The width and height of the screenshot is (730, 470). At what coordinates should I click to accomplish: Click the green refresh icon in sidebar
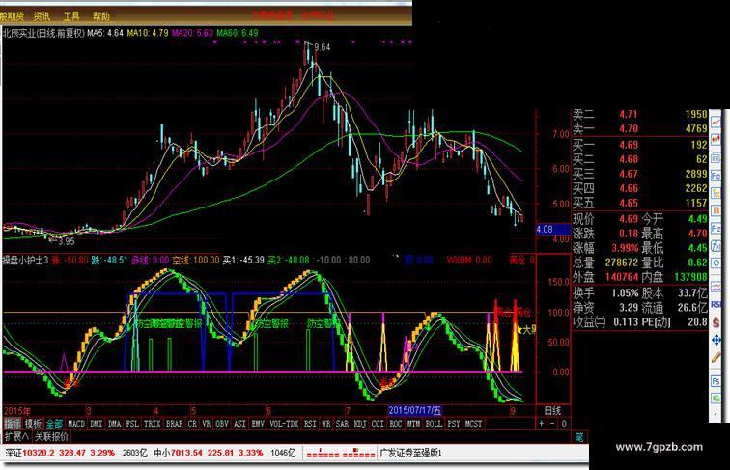pyautogui.click(x=716, y=398)
